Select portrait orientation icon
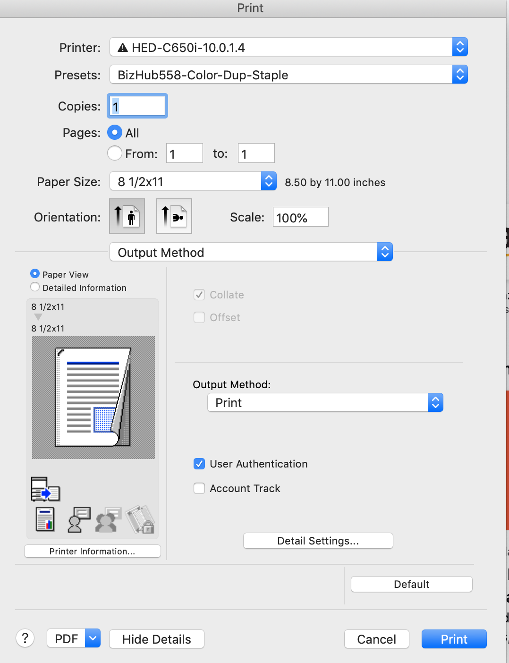This screenshot has width=509, height=663. click(x=127, y=216)
